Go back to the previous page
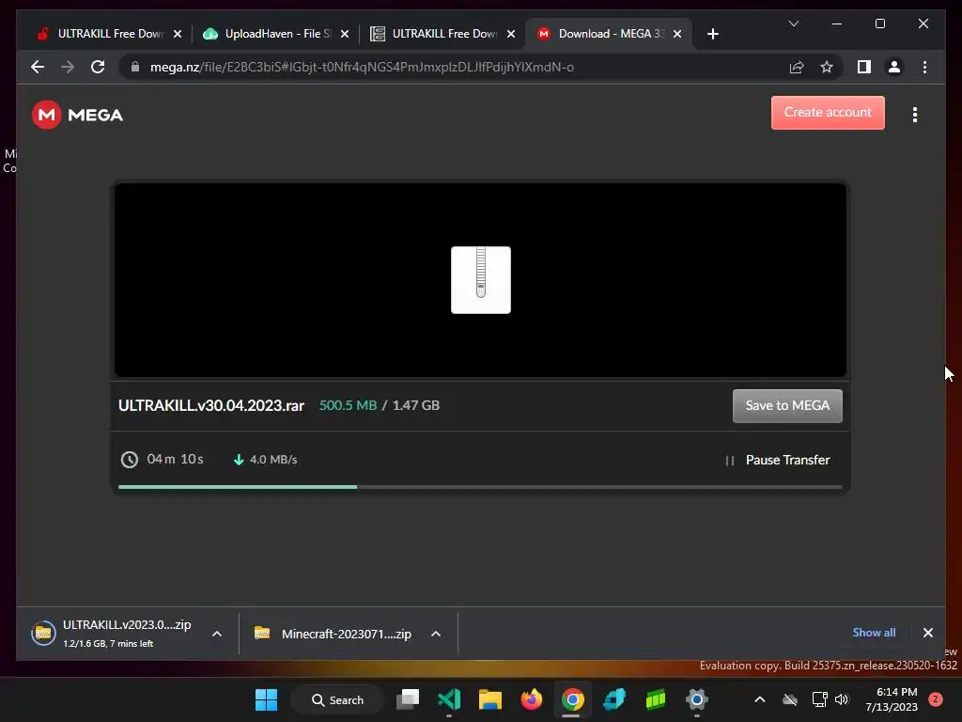 pyautogui.click(x=38, y=67)
